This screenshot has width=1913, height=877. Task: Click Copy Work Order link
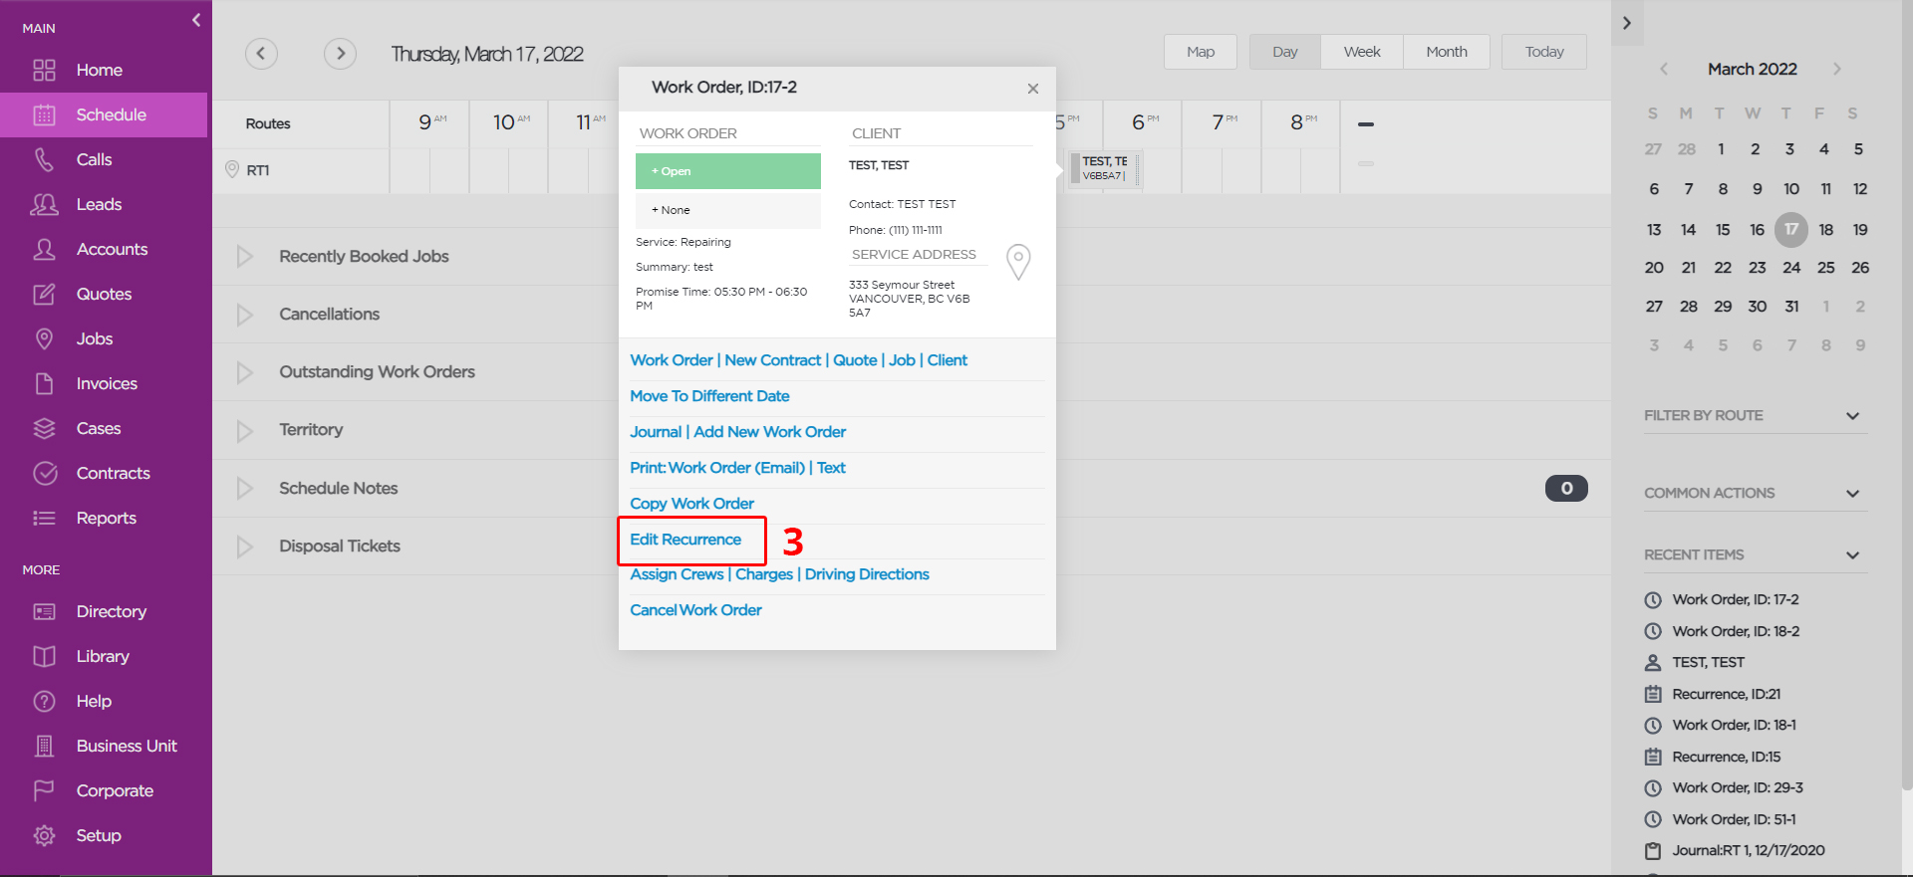pos(691,504)
